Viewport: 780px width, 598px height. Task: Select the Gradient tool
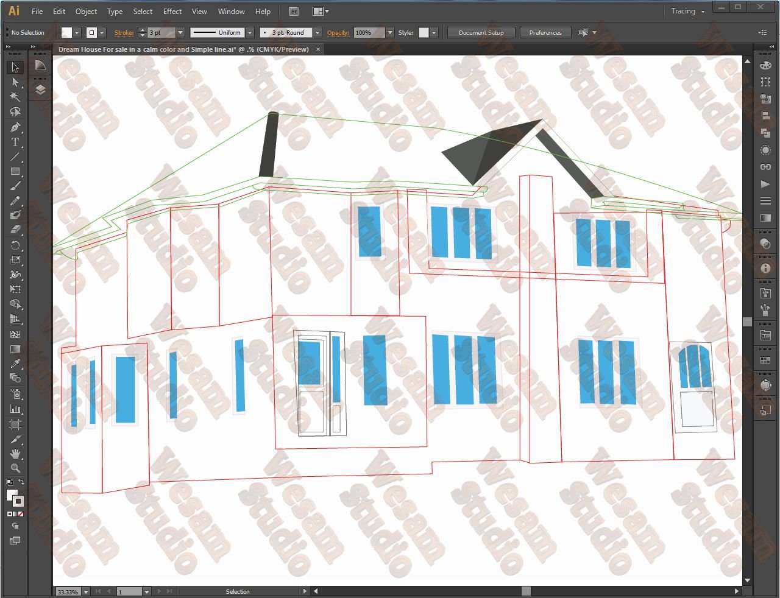[15, 349]
